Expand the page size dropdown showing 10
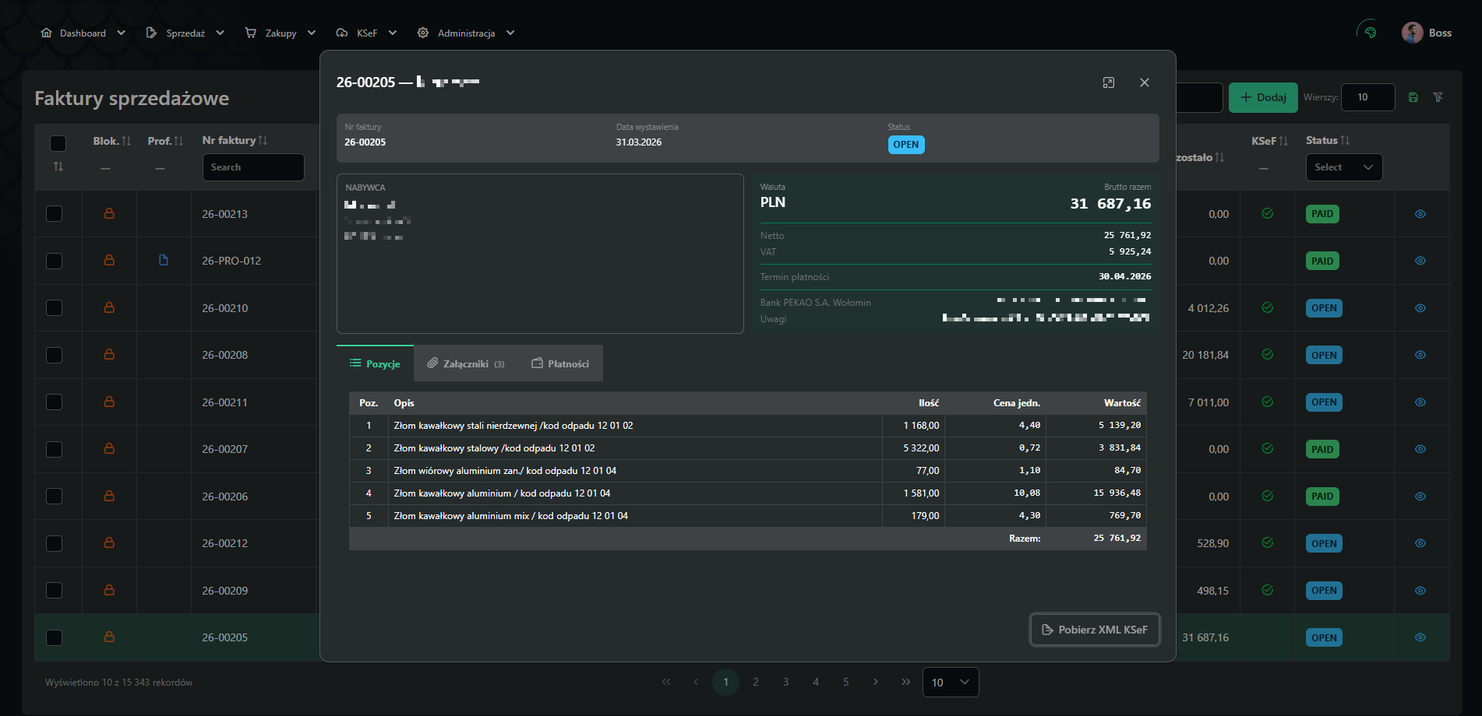This screenshot has width=1482, height=716. 950,683
